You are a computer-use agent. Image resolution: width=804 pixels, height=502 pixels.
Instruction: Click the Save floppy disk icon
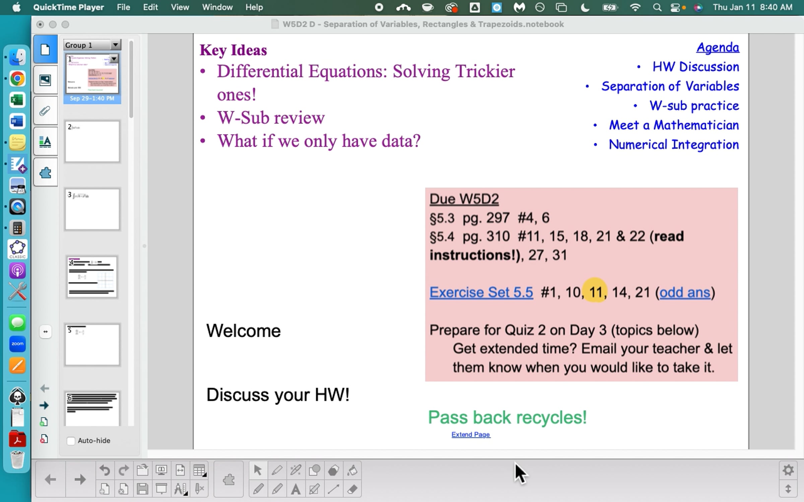(142, 489)
